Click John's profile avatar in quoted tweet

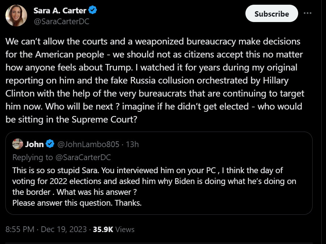(x=17, y=144)
